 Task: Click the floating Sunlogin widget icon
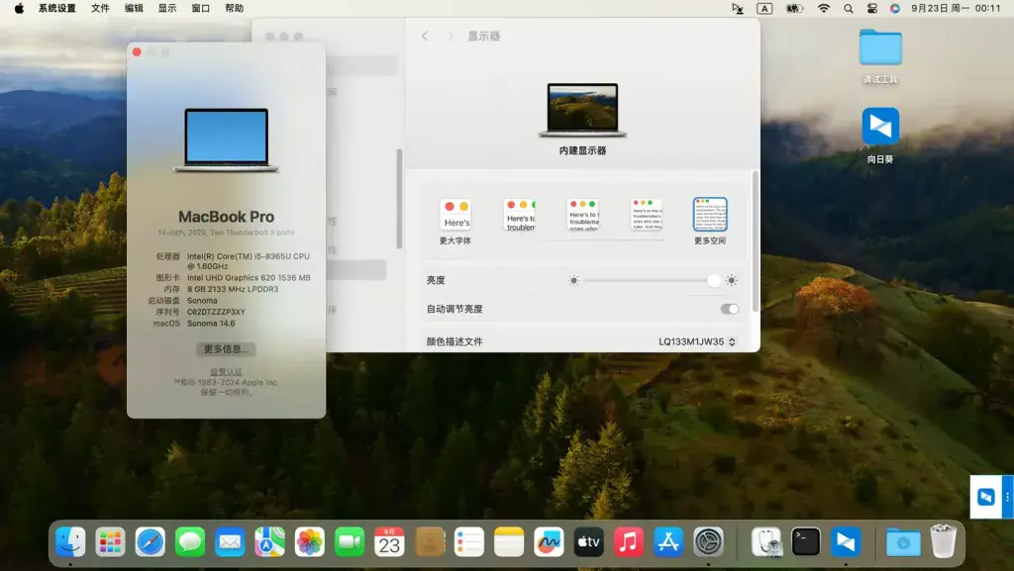(986, 497)
